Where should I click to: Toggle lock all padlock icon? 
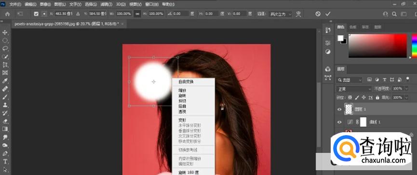(377, 98)
